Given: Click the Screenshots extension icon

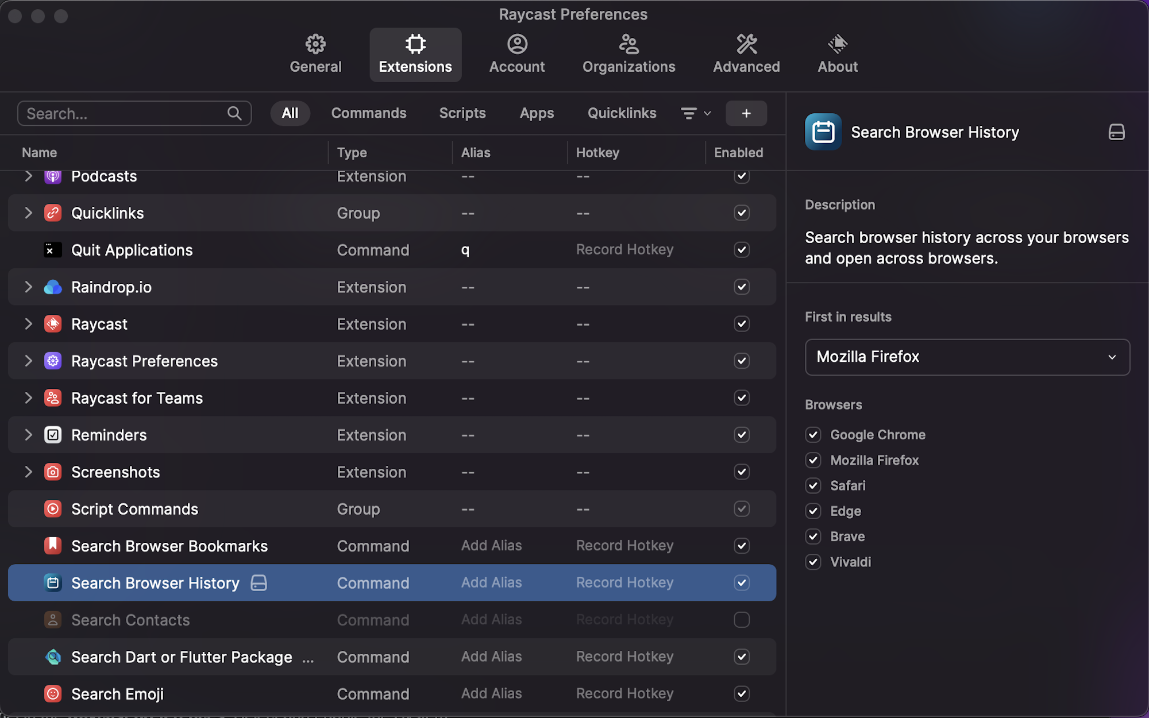Looking at the screenshot, I should point(53,472).
